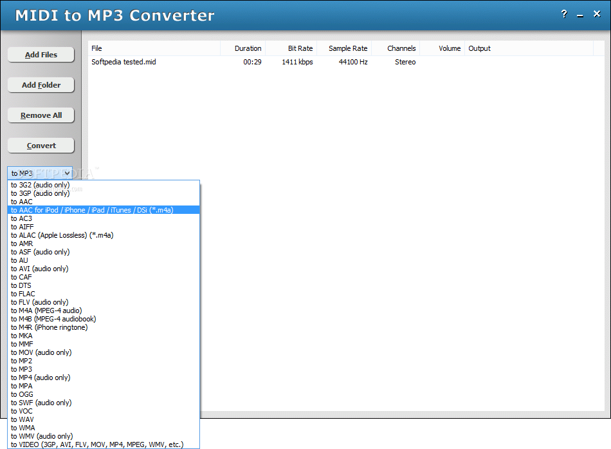Screen dimensions: 611x449
Task: Click the Sample Rate column header
Action: coord(344,48)
